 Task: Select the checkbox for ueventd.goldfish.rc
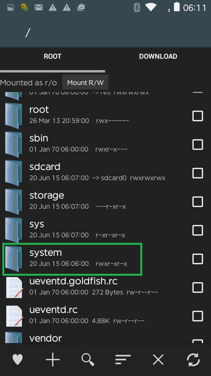(198, 287)
